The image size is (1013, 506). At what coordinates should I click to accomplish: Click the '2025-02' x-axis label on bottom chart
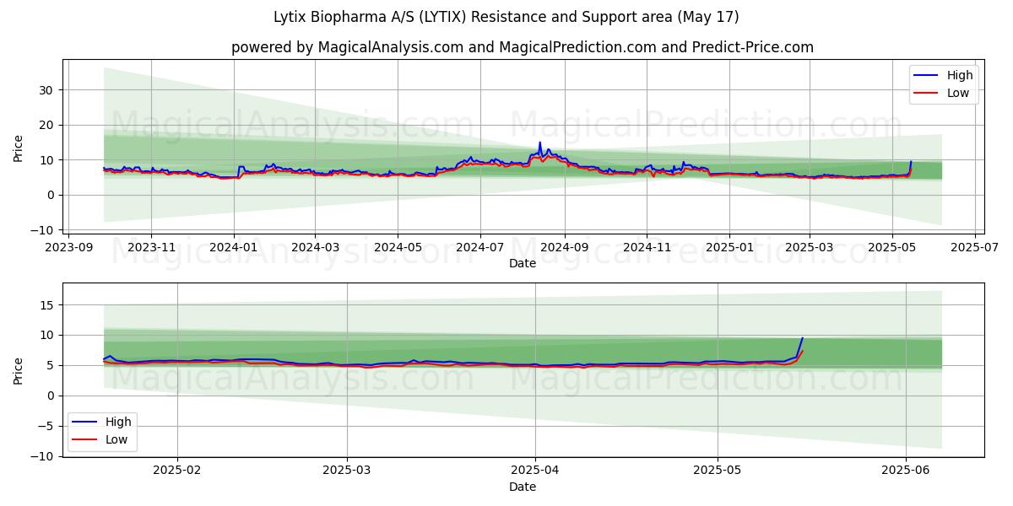[177, 472]
